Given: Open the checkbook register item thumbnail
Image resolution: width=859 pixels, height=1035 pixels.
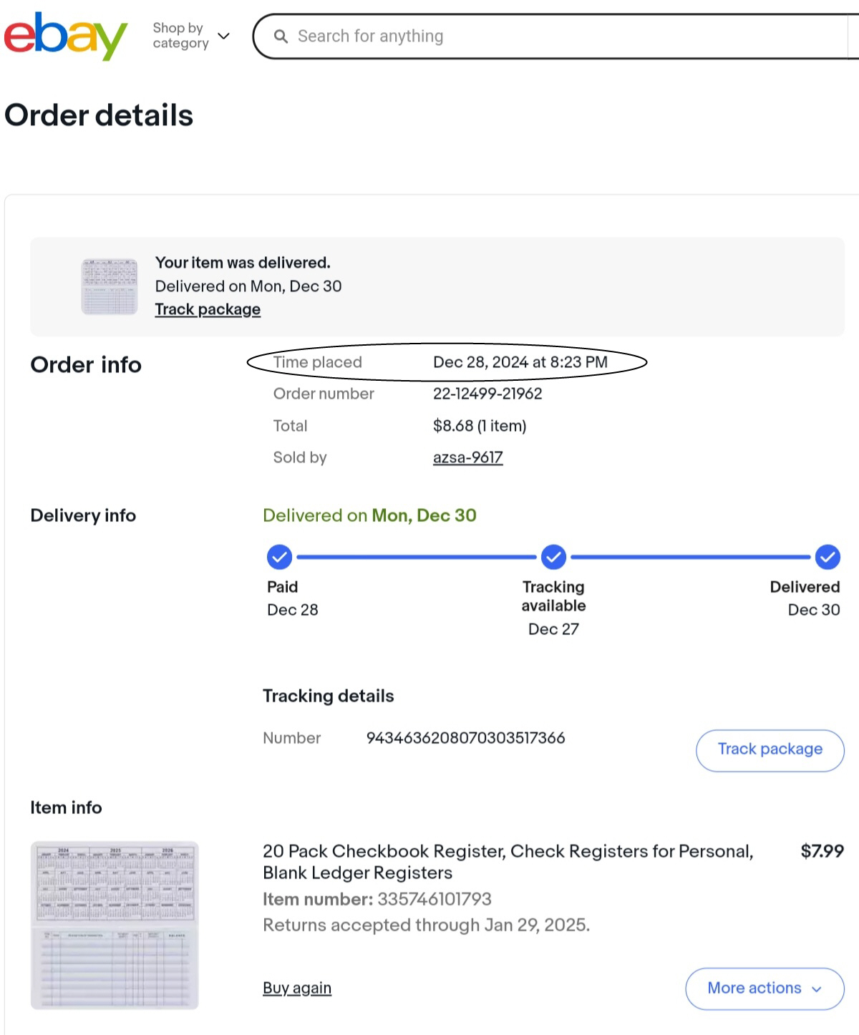Looking at the screenshot, I should pos(115,925).
